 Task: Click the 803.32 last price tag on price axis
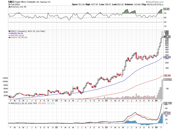(x=167, y=37)
